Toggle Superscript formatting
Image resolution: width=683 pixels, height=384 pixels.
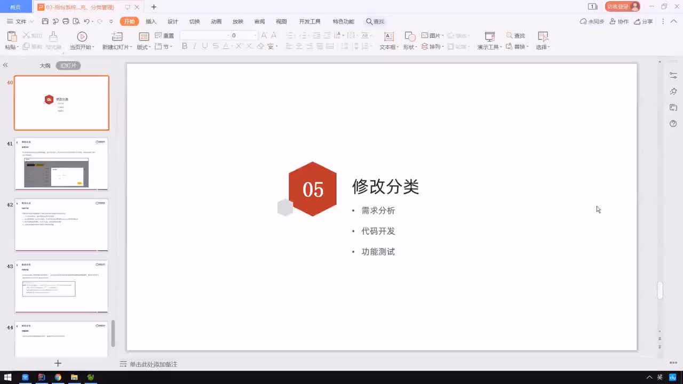(239, 46)
